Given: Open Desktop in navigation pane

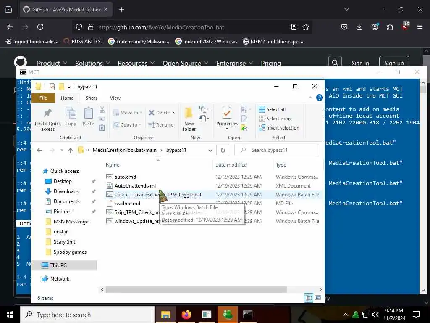Looking at the screenshot, I should 63,181.
